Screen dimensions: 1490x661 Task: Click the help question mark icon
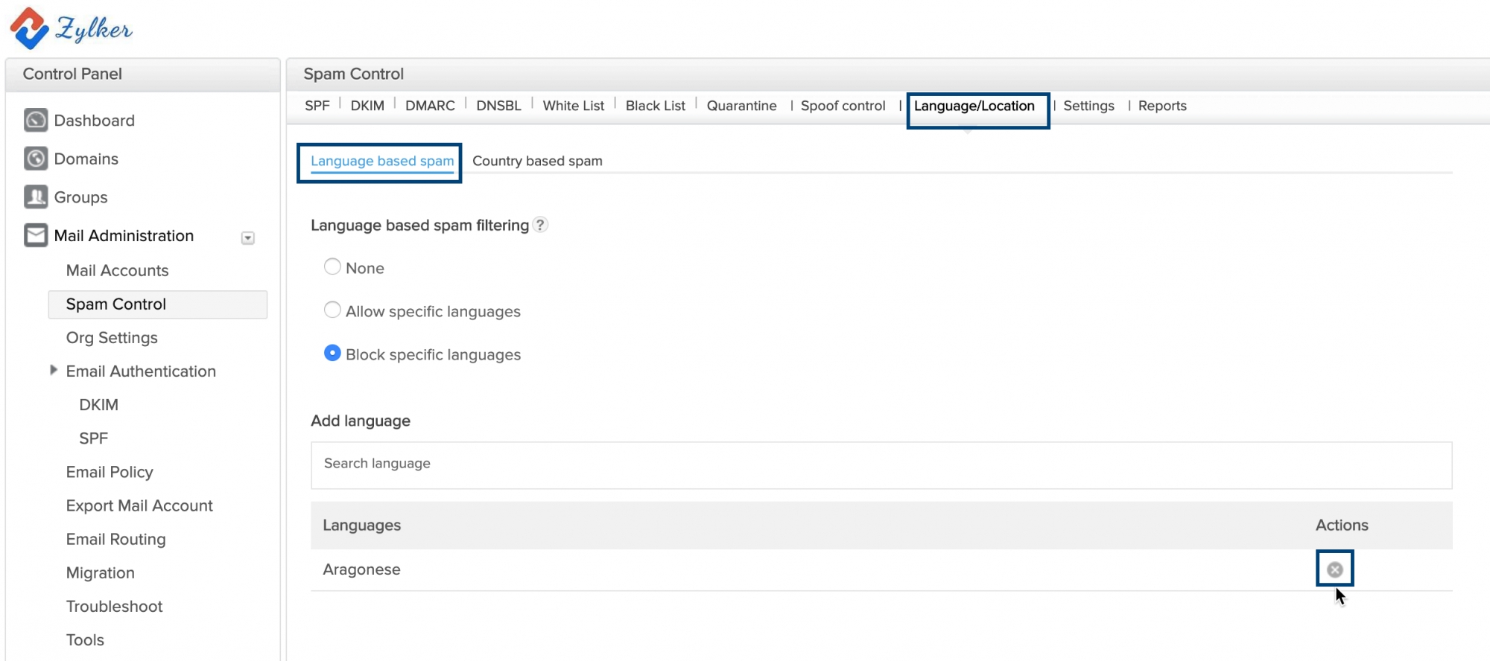click(x=541, y=225)
